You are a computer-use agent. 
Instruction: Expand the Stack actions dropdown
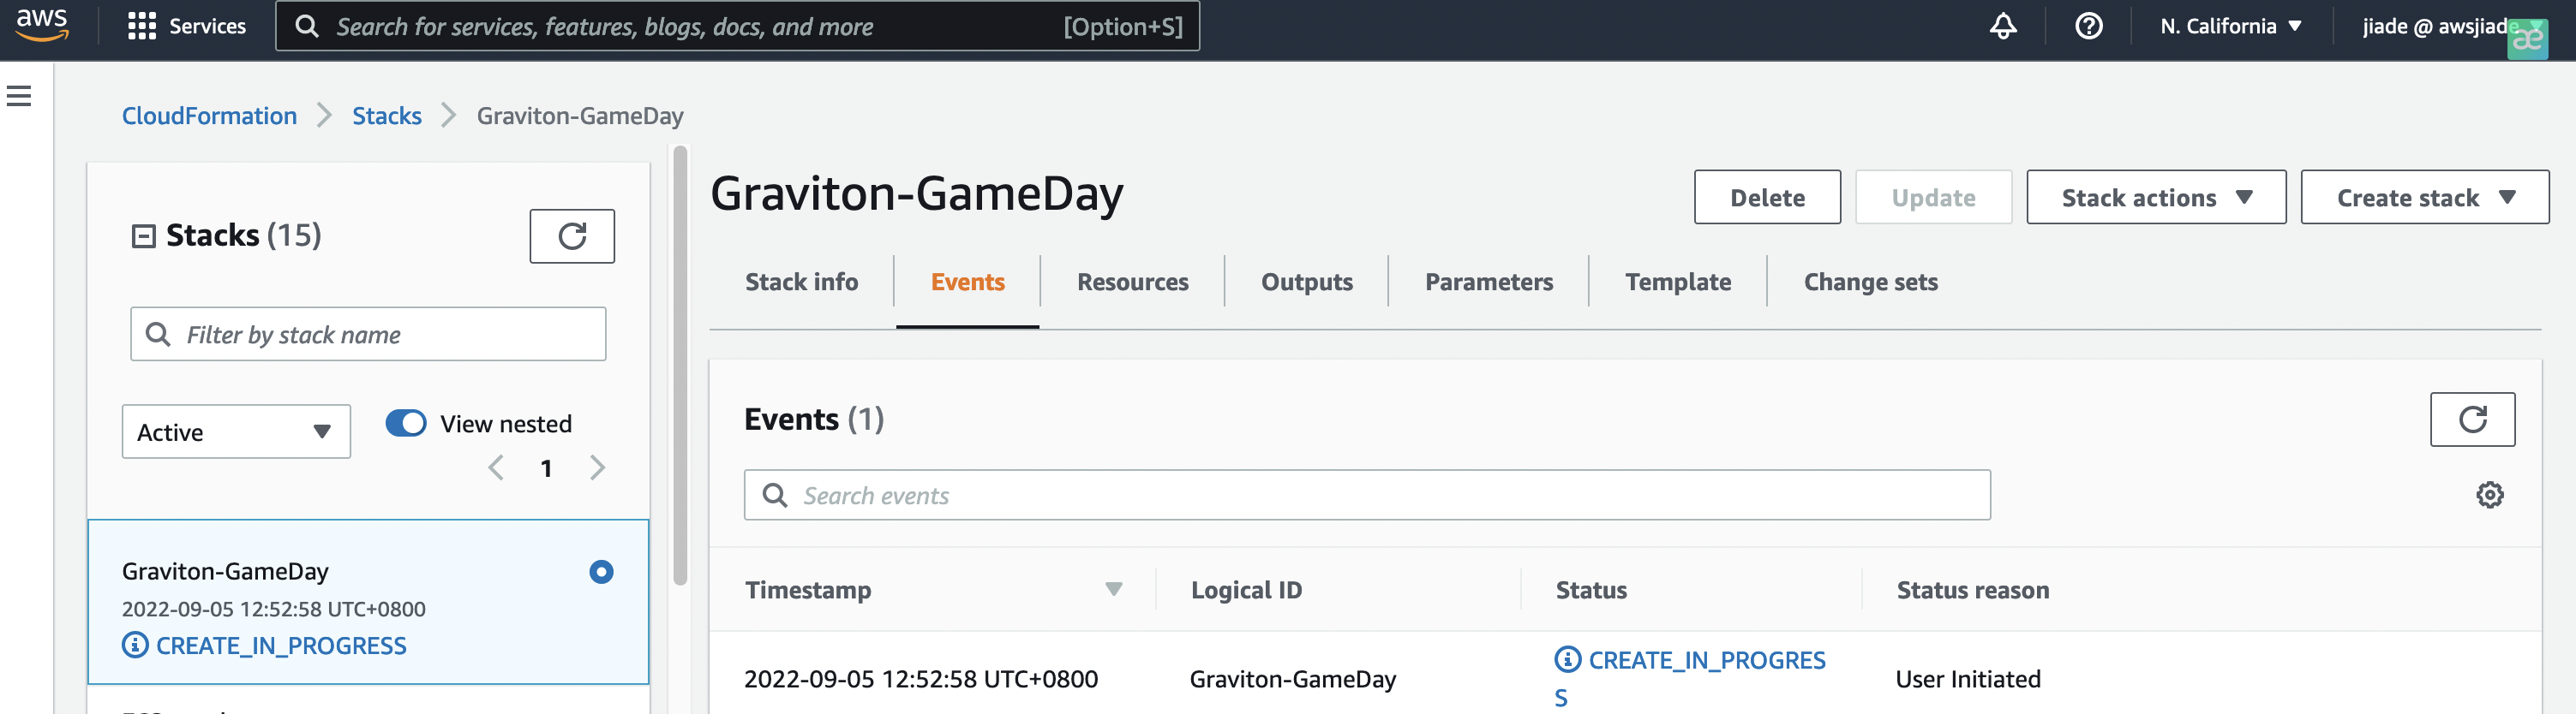2155,198
